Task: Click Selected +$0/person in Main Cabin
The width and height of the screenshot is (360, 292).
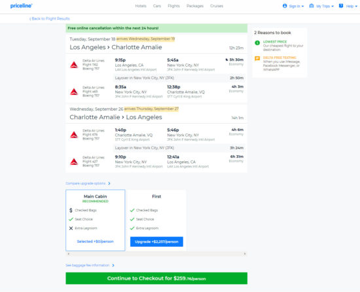Action: [96, 242]
